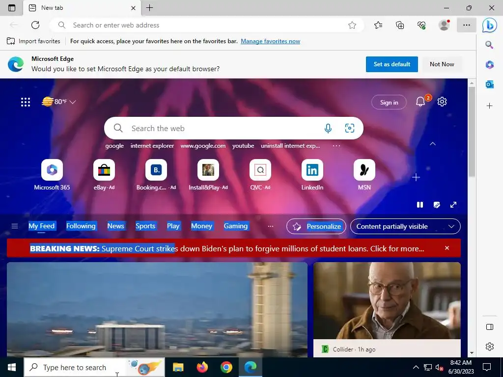Expand background to full view
This screenshot has height=377, width=503.
tap(453, 205)
